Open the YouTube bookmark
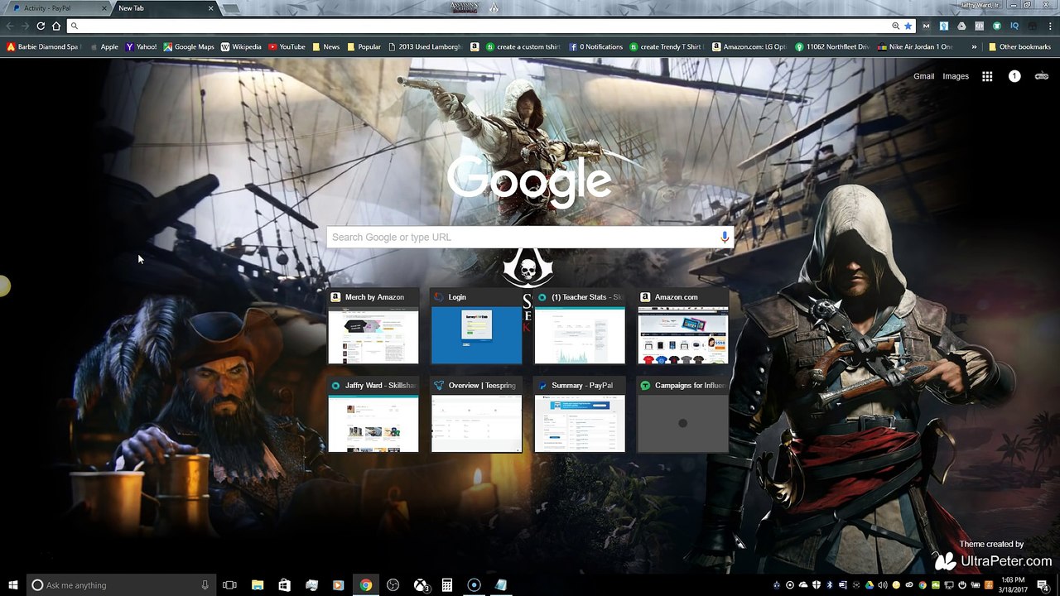Screen dimensions: 1060x596 click(287, 46)
